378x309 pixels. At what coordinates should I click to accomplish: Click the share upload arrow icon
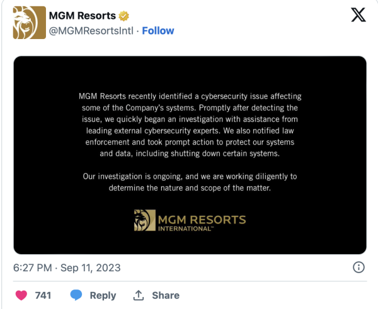coord(139,295)
